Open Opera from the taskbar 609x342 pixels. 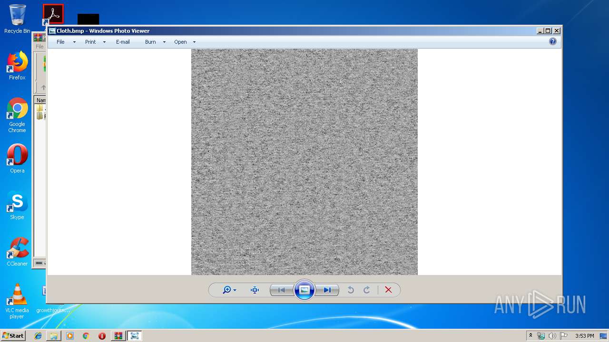coord(102,336)
